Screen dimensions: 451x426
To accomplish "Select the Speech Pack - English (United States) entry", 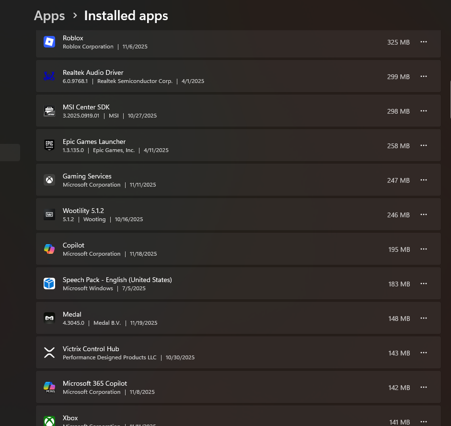I will pos(216,284).
